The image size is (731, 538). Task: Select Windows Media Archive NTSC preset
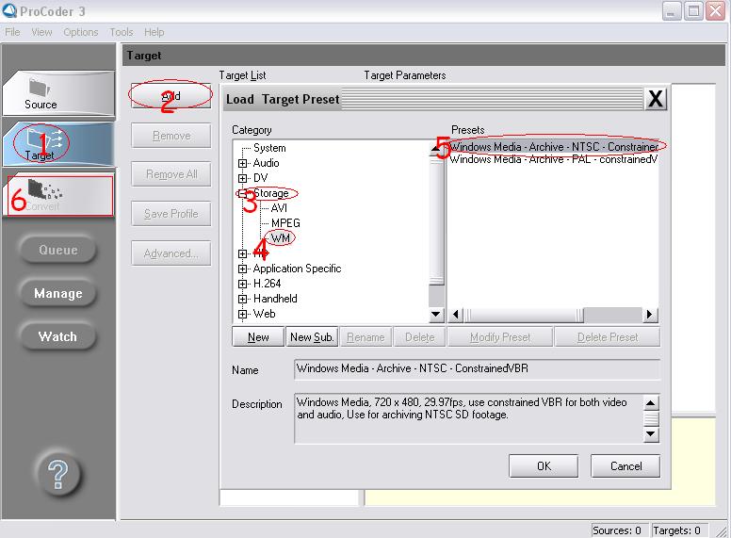tap(553, 146)
